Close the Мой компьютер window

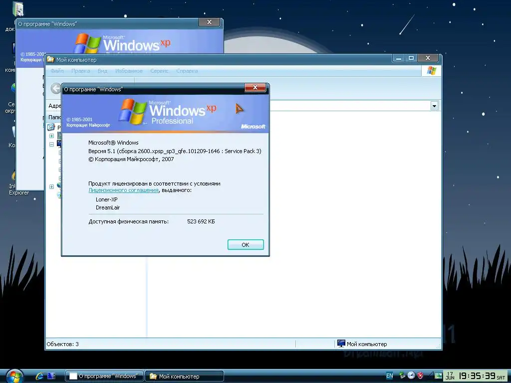pos(428,58)
